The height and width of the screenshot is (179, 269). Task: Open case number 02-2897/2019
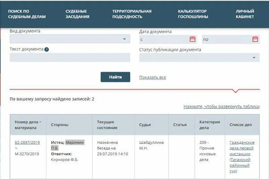tap(27, 142)
